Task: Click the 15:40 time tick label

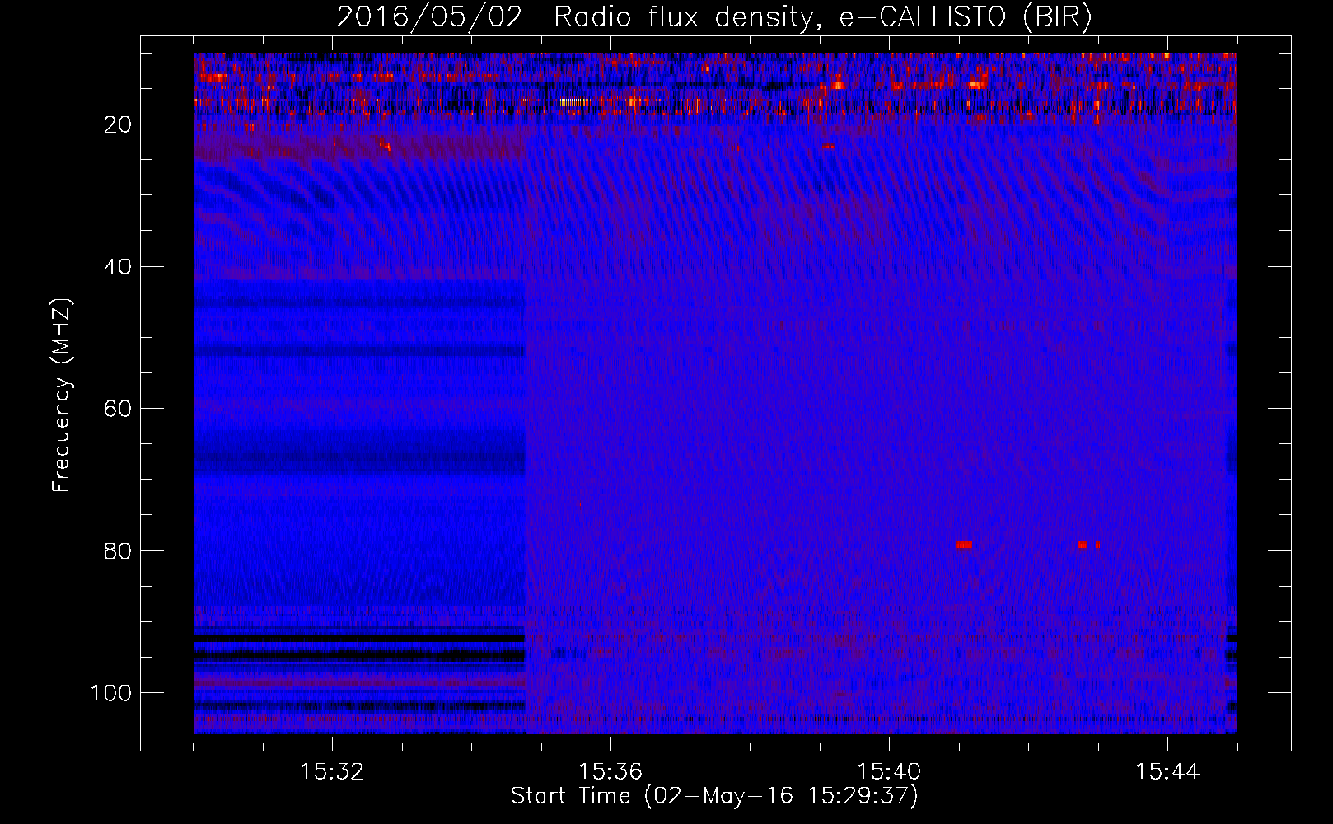Action: (889, 771)
